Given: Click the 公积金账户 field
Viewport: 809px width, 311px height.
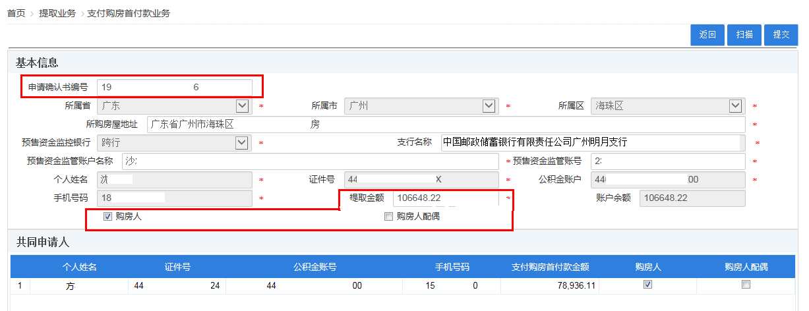Looking at the screenshot, I should pos(668,179).
